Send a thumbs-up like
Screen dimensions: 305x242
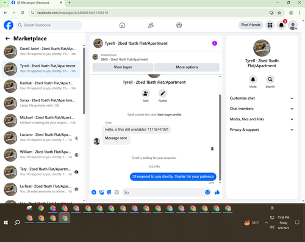pyautogui.click(x=217, y=193)
